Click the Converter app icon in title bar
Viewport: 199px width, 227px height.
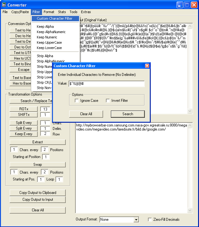[x=4, y=5]
